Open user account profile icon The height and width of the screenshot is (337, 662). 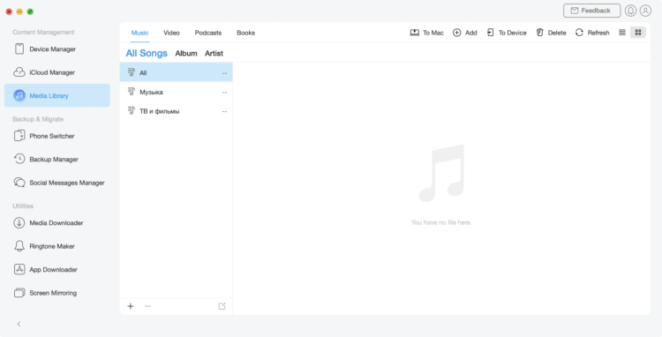coord(645,11)
